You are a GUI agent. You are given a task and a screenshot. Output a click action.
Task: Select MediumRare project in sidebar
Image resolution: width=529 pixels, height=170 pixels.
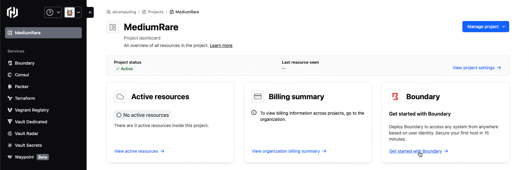click(43, 33)
